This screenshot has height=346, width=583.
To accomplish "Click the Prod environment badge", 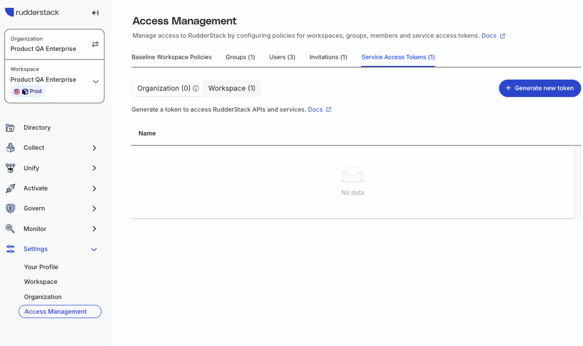I will pyautogui.click(x=28, y=92).
